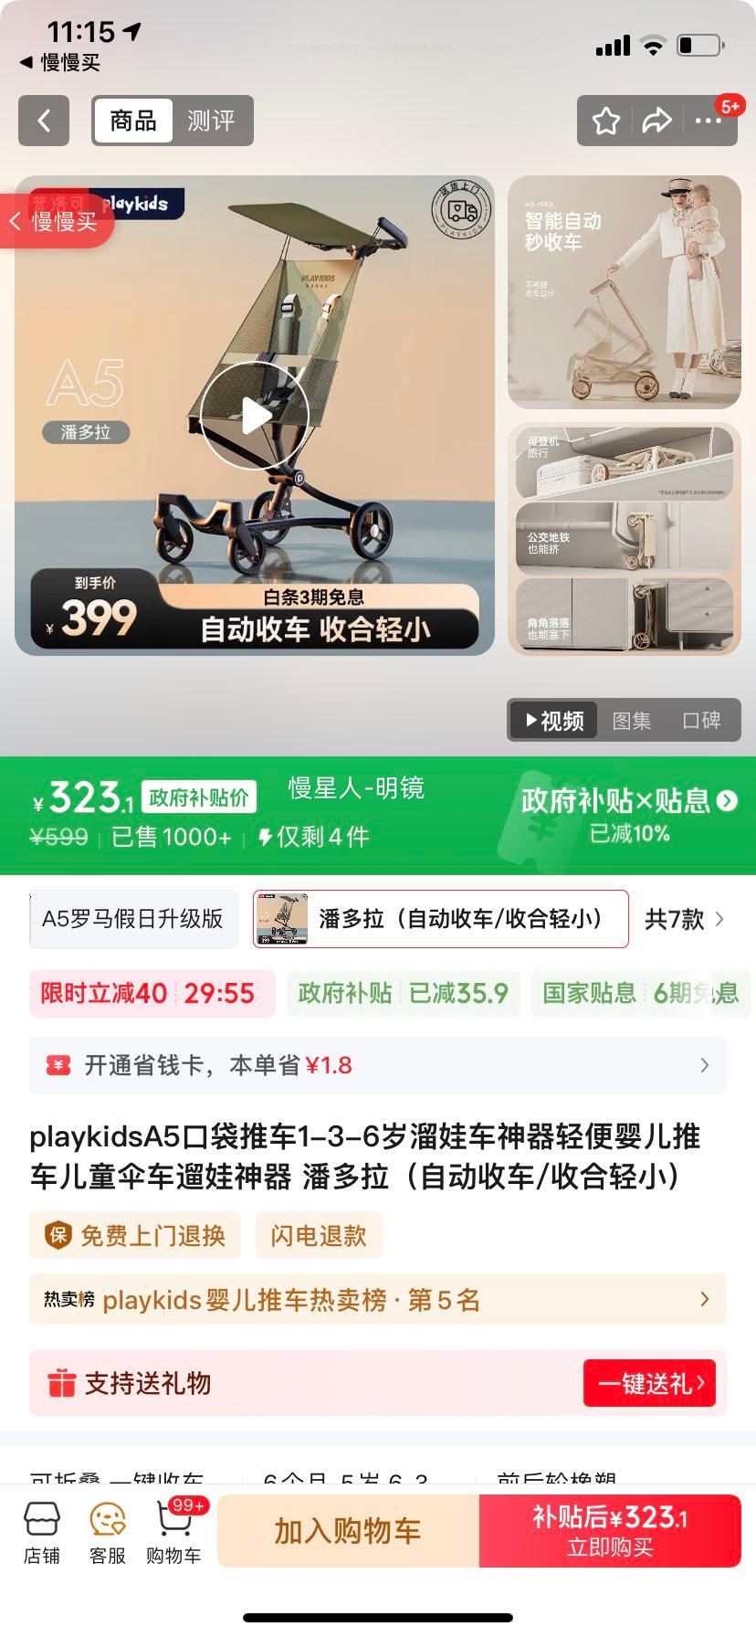Play the product video

[x=255, y=416]
